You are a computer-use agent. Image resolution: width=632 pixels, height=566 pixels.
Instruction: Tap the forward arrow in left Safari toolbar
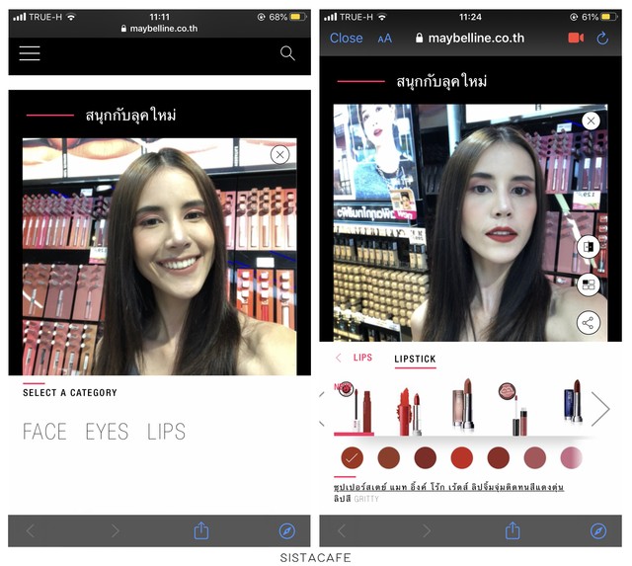[x=116, y=530]
